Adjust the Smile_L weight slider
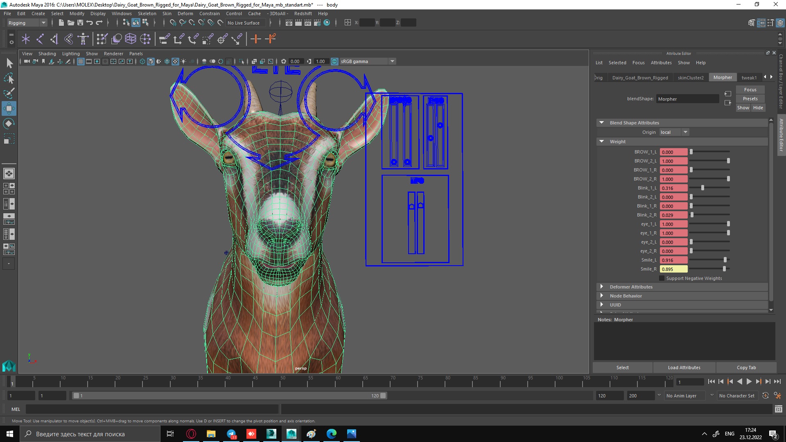This screenshot has height=442, width=786. [x=725, y=260]
